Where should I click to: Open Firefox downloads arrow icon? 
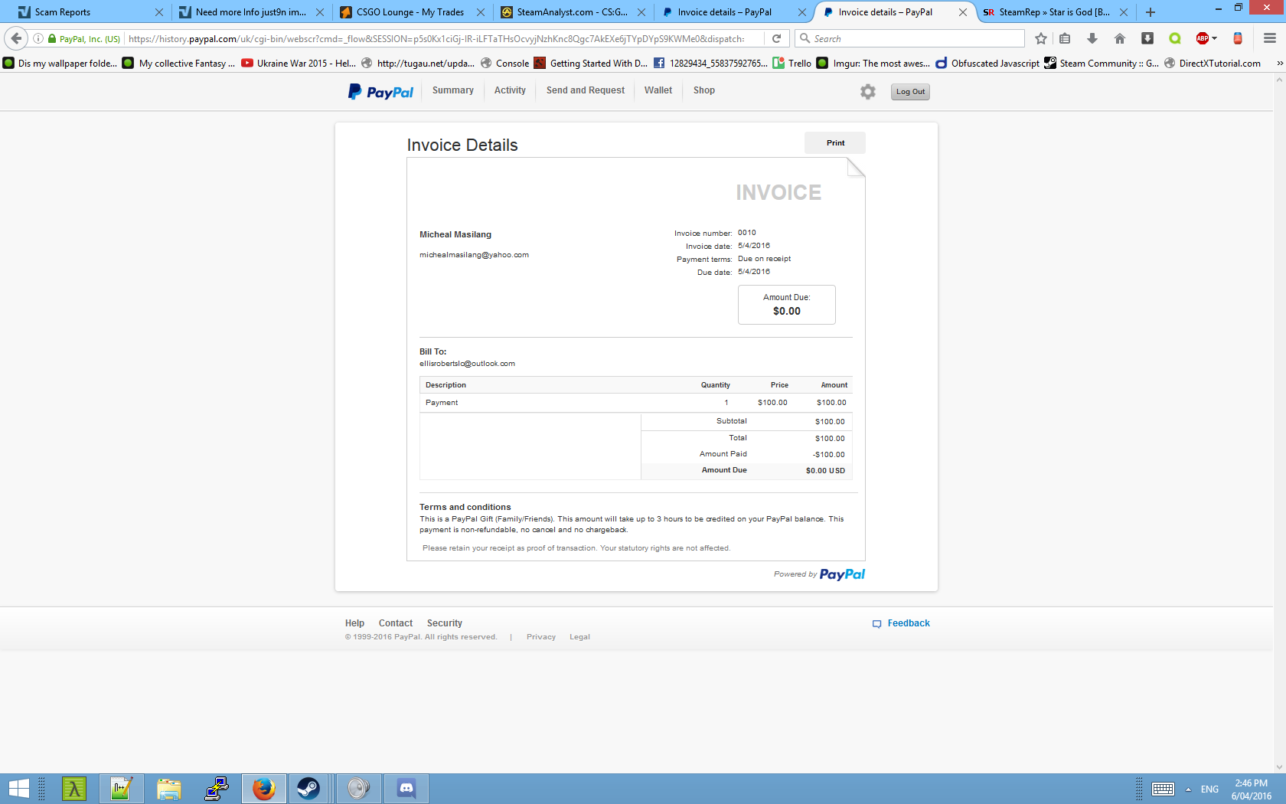coord(1092,39)
